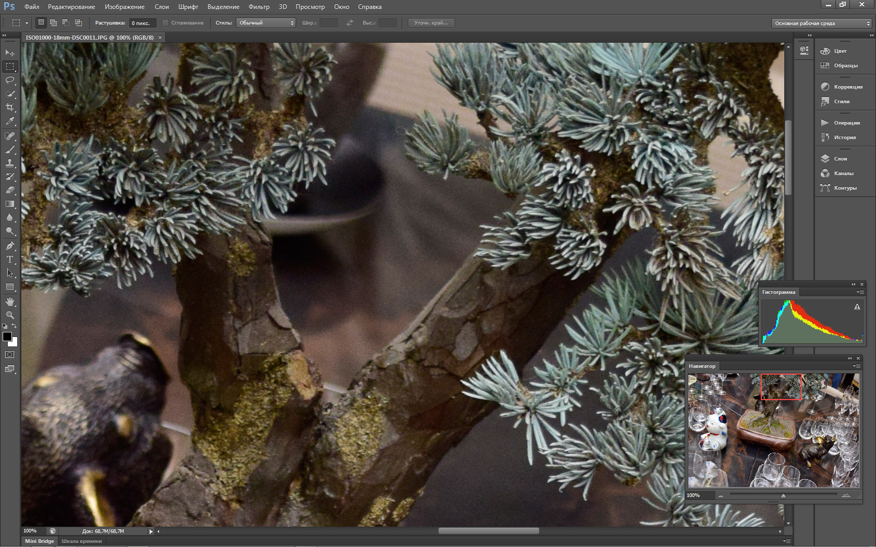The width and height of the screenshot is (876, 547).
Task: Swap foreground and background colors
Action: tap(15, 326)
